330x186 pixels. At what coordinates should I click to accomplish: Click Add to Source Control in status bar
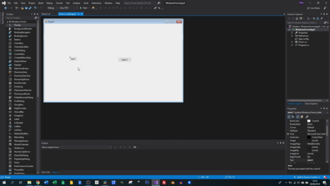click(307, 177)
